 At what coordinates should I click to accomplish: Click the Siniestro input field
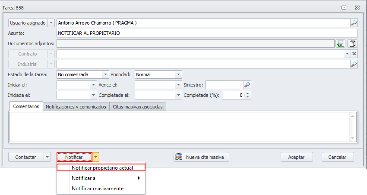(x=225, y=85)
